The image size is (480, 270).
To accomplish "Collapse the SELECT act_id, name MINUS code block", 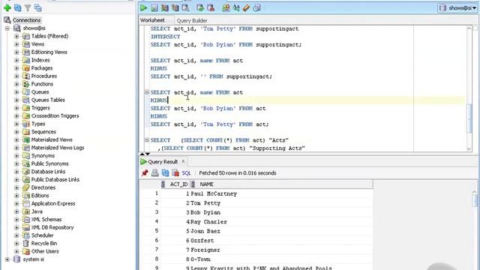I will [x=147, y=92].
